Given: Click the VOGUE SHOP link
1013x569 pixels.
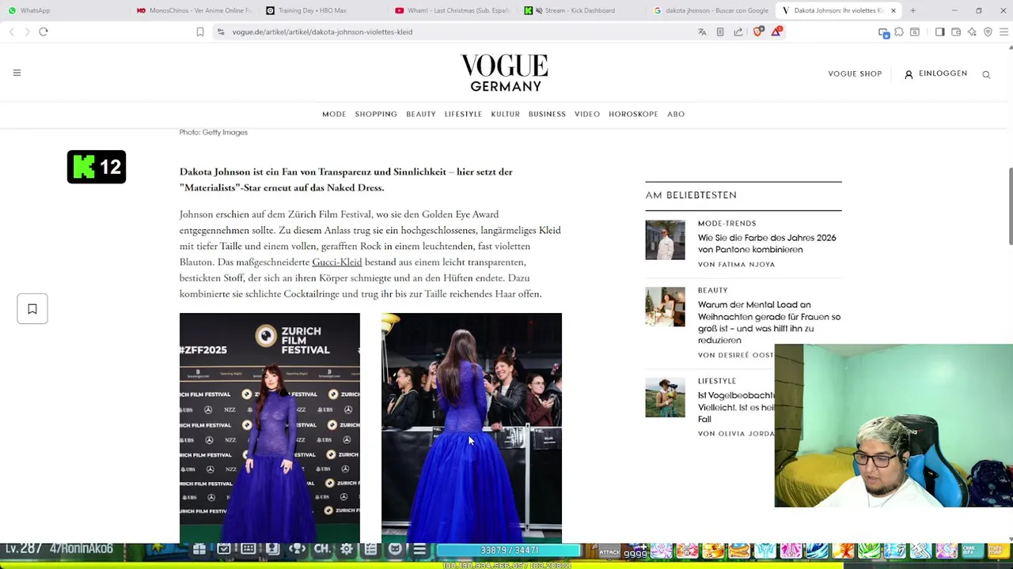Looking at the screenshot, I should pos(855,74).
